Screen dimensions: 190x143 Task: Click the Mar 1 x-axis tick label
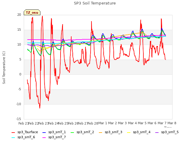point(103,123)
